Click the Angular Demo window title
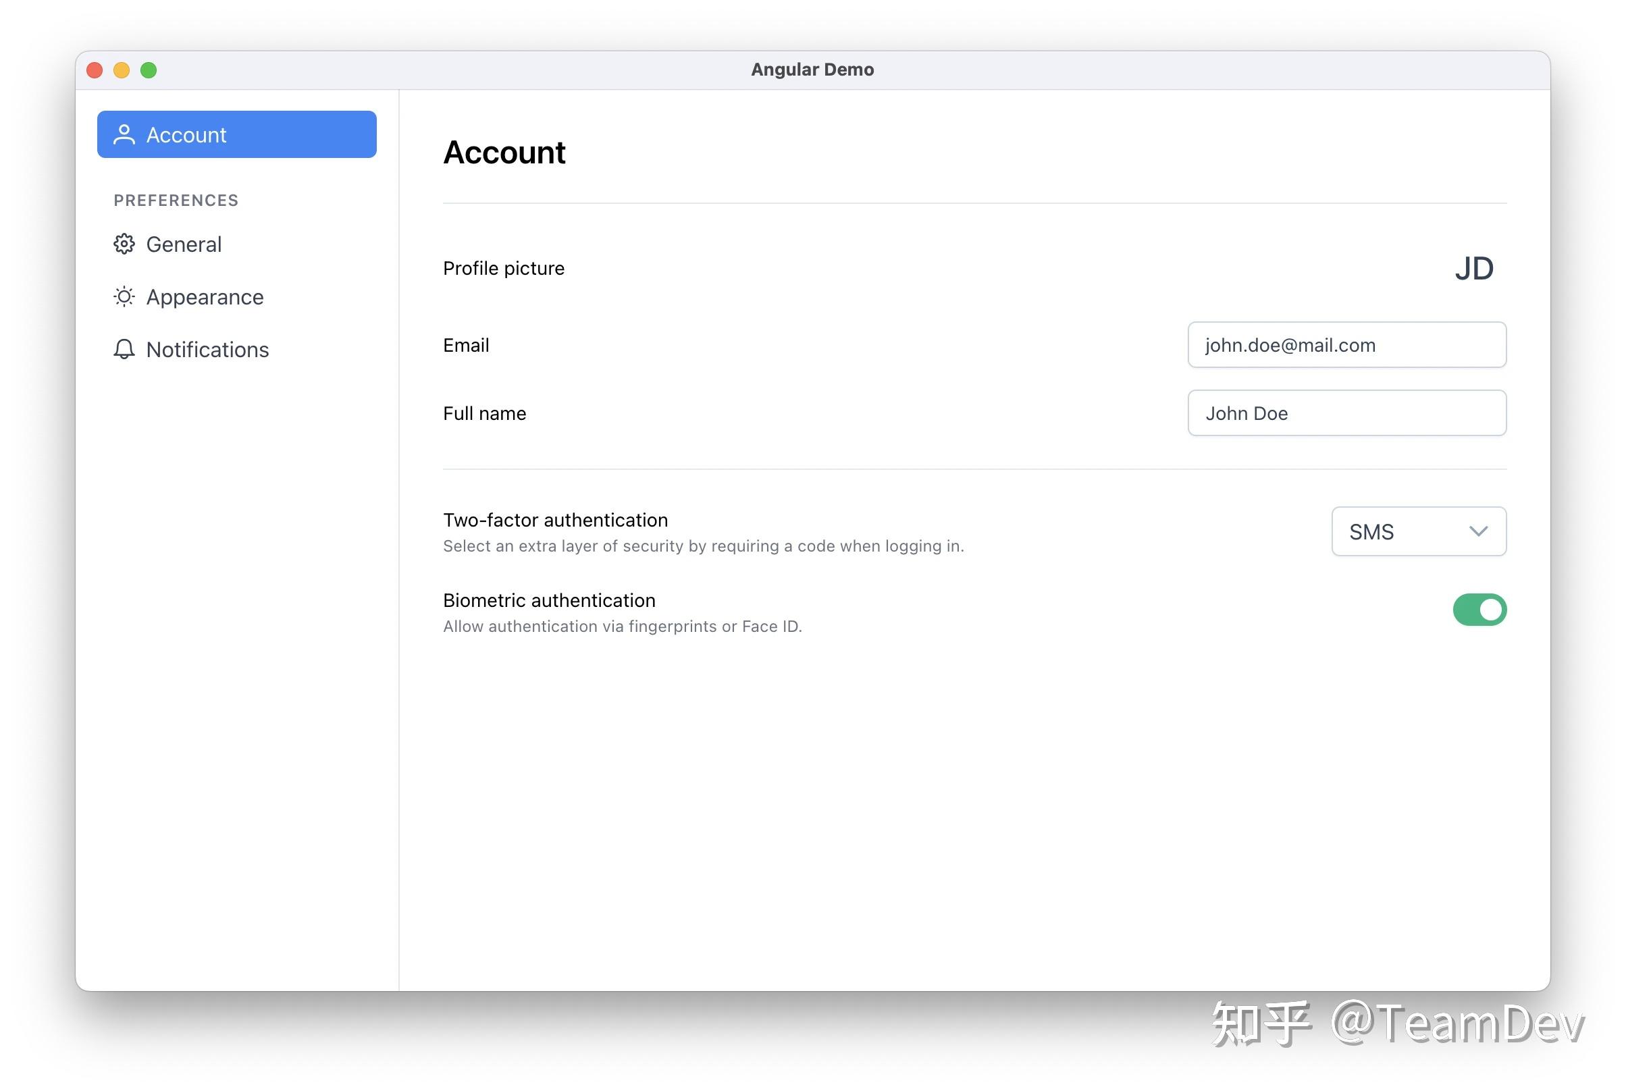 click(812, 70)
